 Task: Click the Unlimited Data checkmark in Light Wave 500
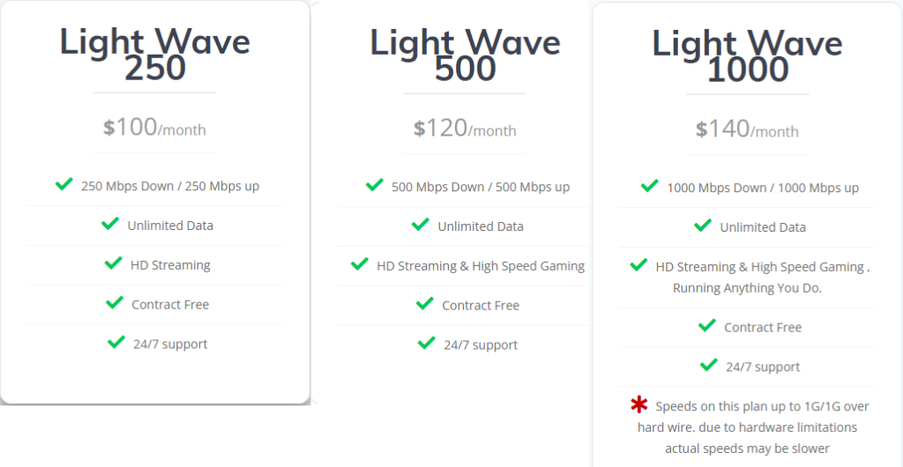(x=421, y=225)
